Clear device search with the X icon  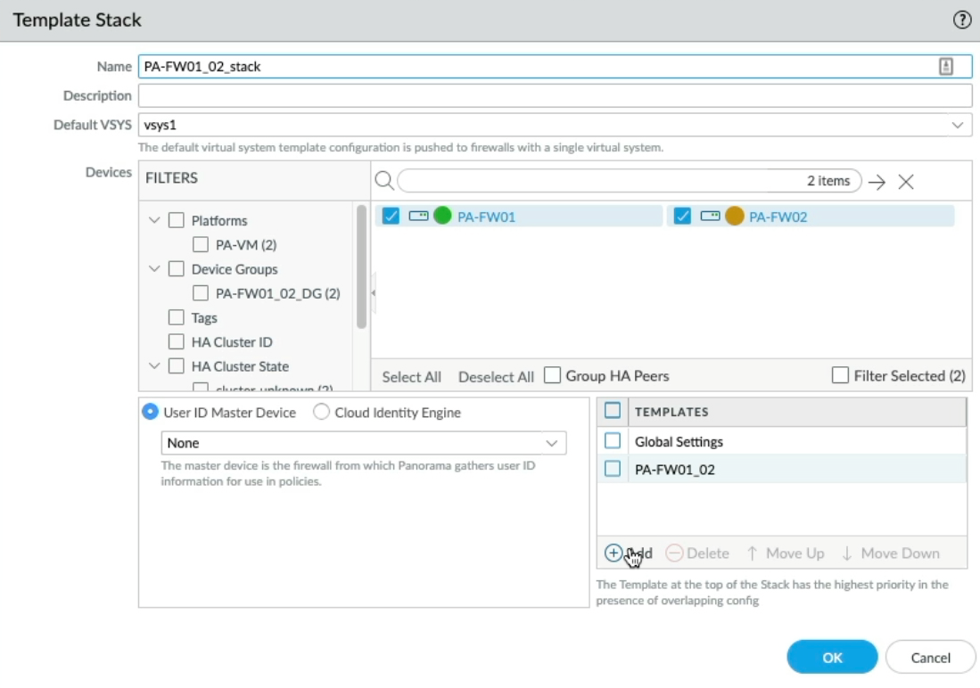(906, 182)
